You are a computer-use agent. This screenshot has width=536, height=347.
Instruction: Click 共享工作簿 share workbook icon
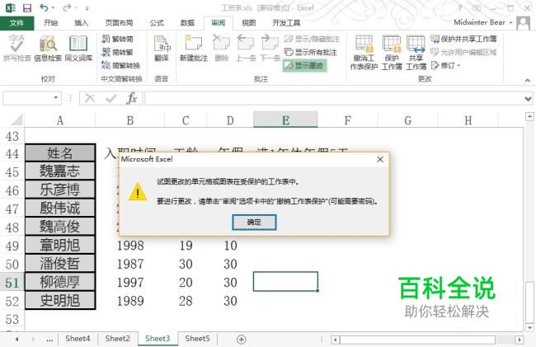point(416,52)
